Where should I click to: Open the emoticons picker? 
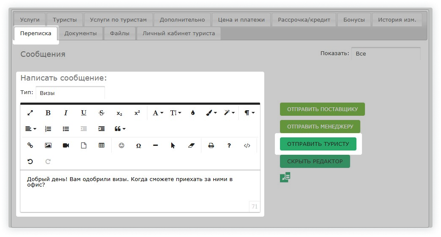(122, 145)
